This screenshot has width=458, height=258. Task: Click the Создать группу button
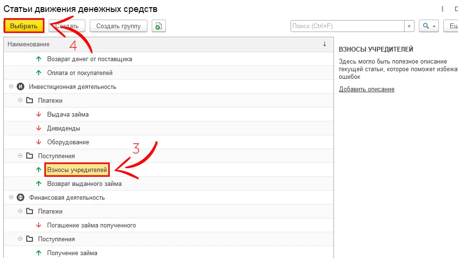pos(118,26)
